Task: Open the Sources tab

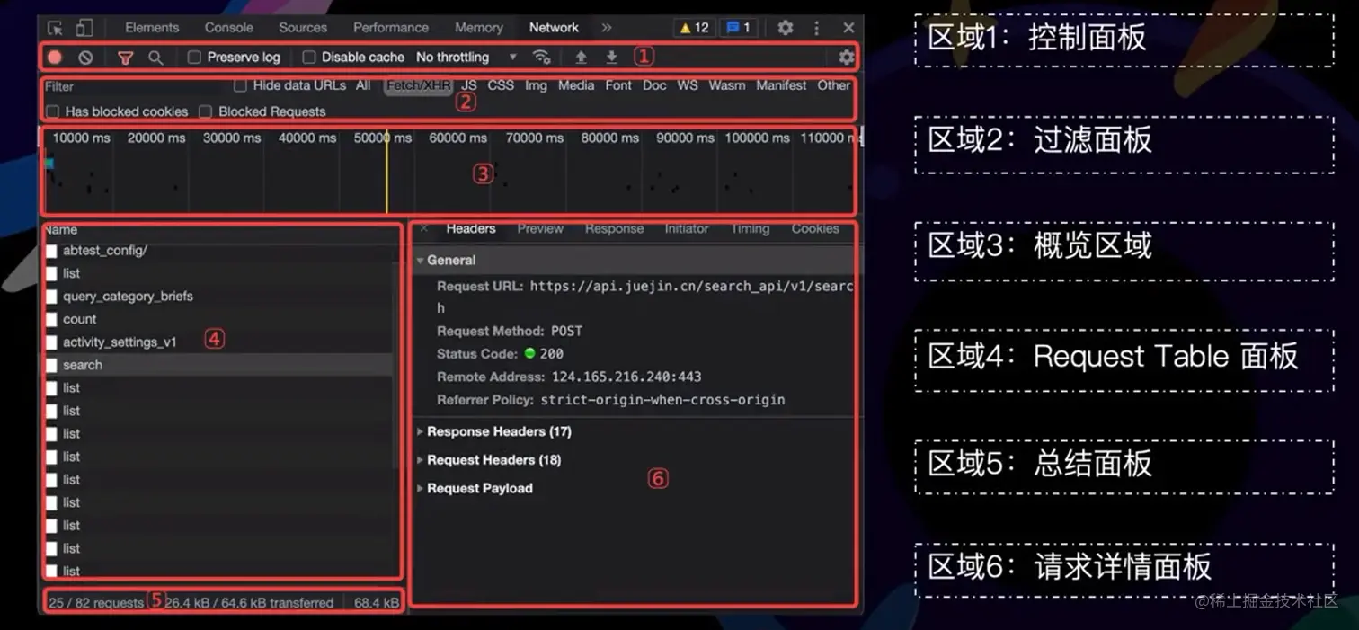Action: 303,28
